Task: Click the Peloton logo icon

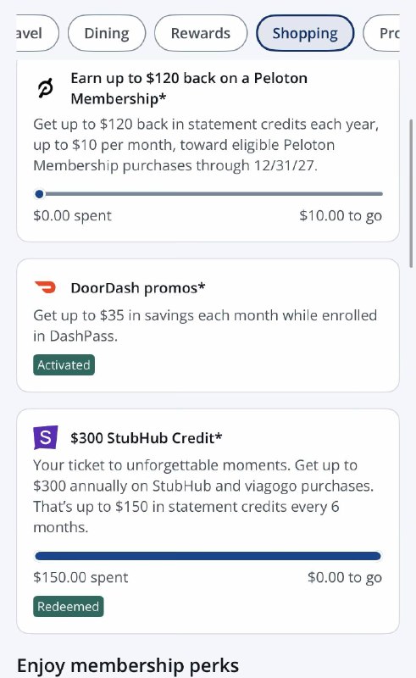Action: [x=45, y=88]
